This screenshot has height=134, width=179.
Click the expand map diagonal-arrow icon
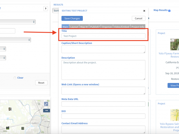46,104
